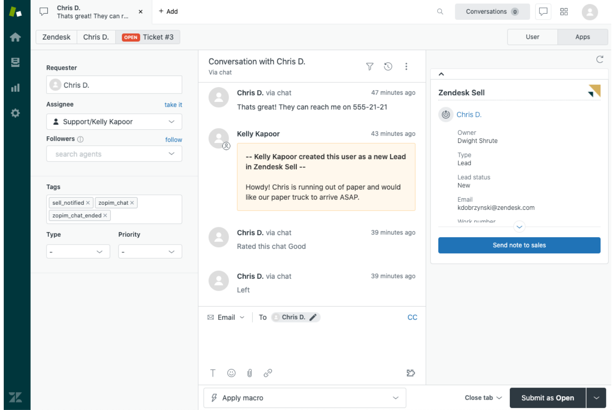
Task: Open the conversation events history icon
Action: [388, 66]
